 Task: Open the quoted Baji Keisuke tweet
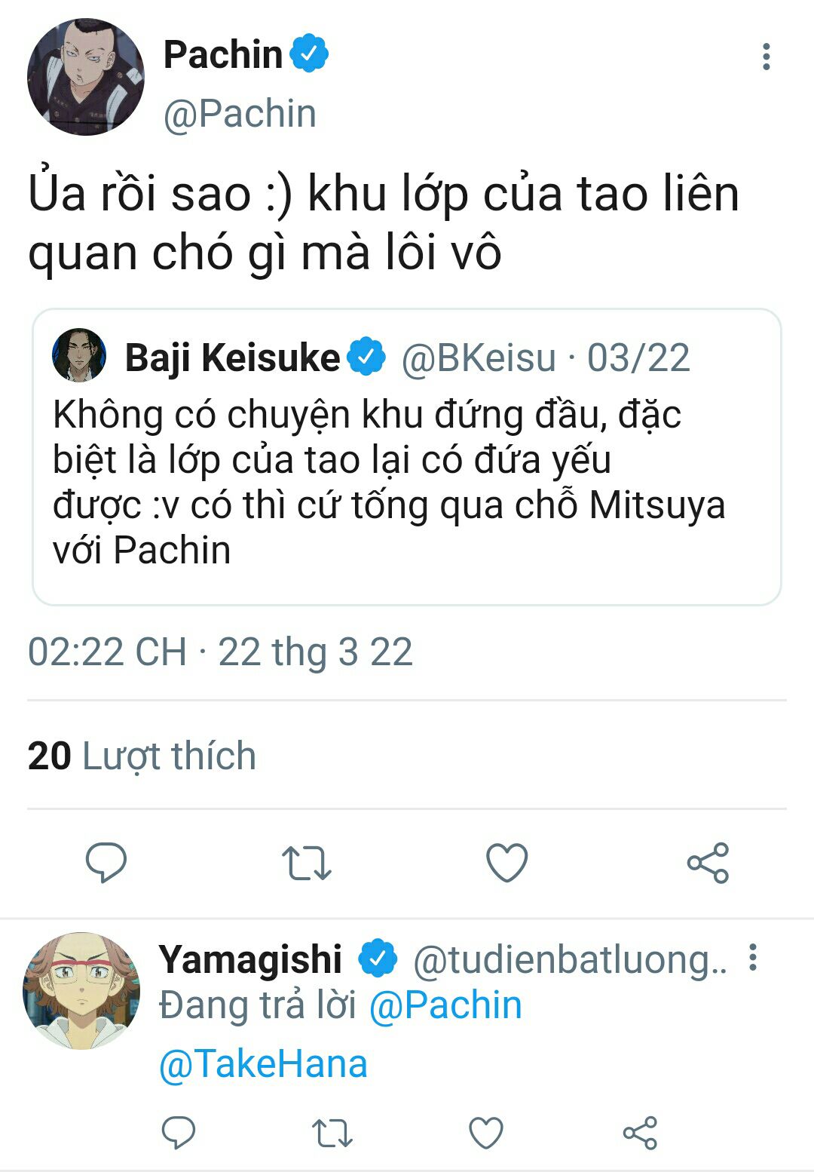coord(406,481)
